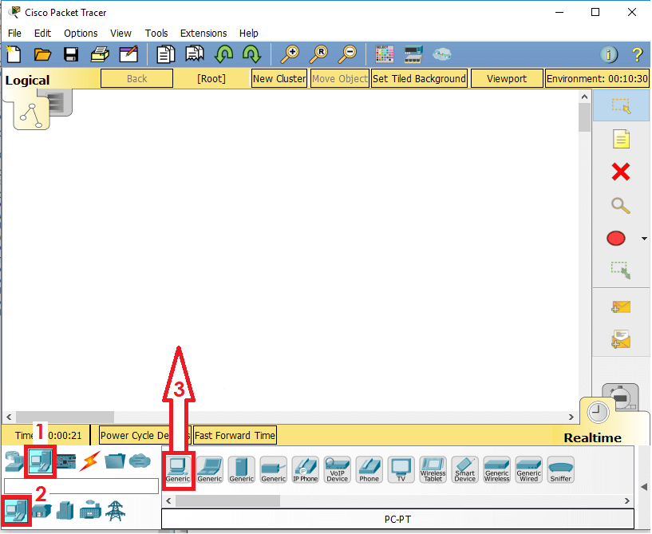Zoom in with the plus magnifier
The height and width of the screenshot is (534, 652).
click(x=290, y=54)
